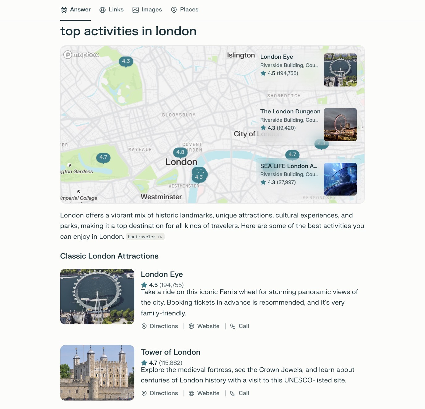Click the directions pin icon under London Eye
Image resolution: width=425 pixels, height=409 pixels.
tap(144, 326)
